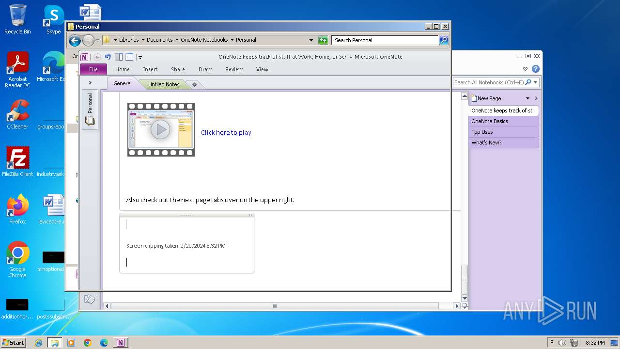
Task: Switch to the Share ribbon tab
Action: point(178,69)
